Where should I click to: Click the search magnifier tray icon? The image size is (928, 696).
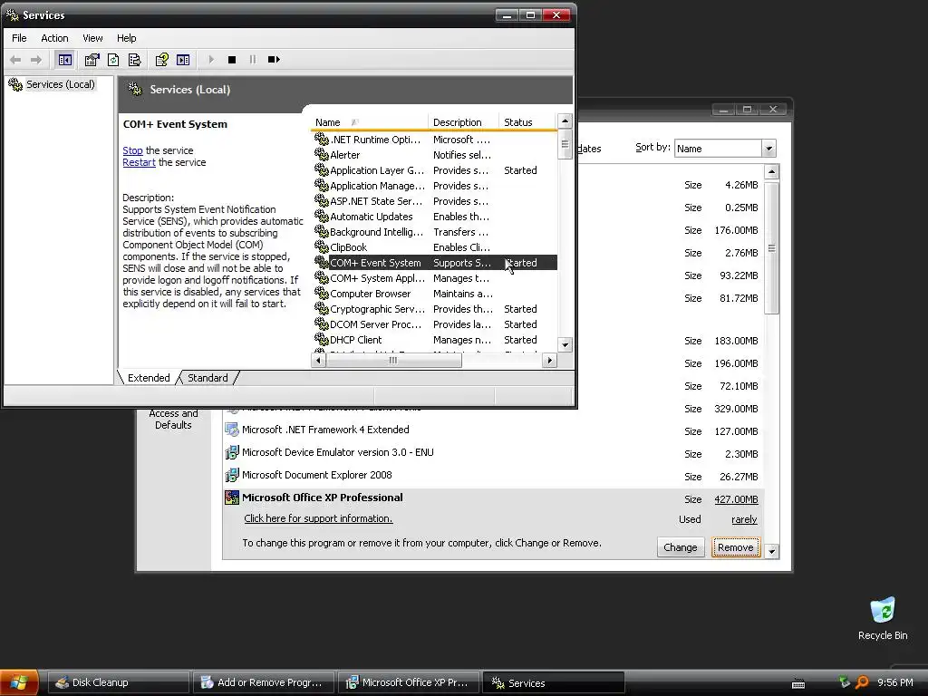tap(862, 682)
